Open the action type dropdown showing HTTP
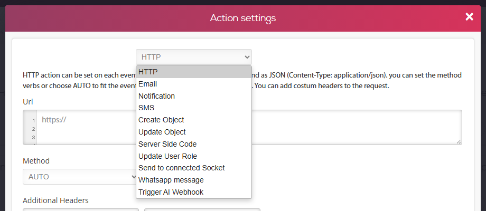 tap(194, 57)
